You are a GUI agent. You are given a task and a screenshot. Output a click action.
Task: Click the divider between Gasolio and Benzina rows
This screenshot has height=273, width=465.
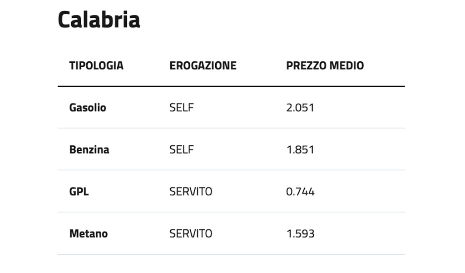[231, 128]
